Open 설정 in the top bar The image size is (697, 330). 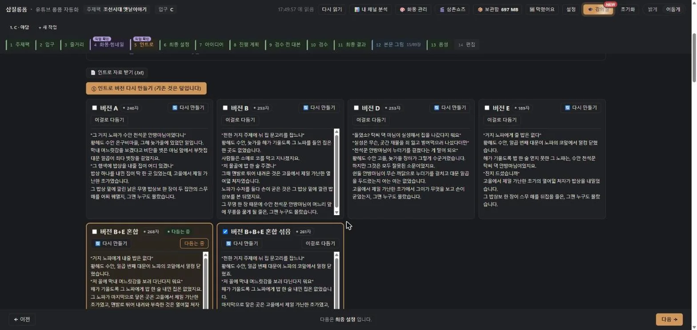pos(571,9)
